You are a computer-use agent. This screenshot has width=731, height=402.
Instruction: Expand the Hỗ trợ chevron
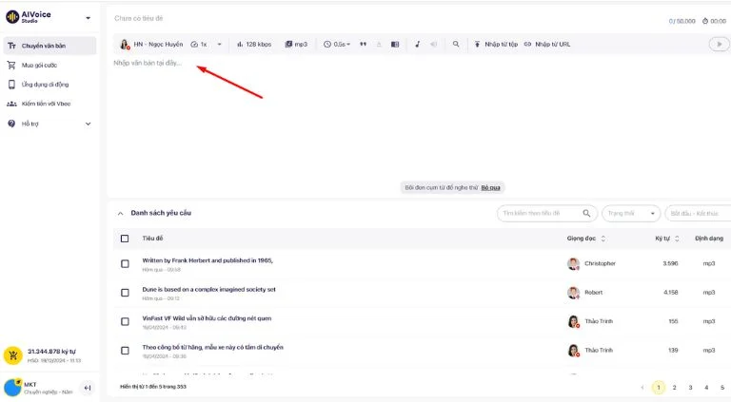(x=89, y=124)
